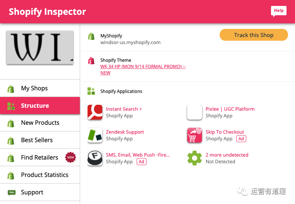Click the Skip To Checkout cart icon
This screenshot has width=295, height=204.
(x=195, y=136)
